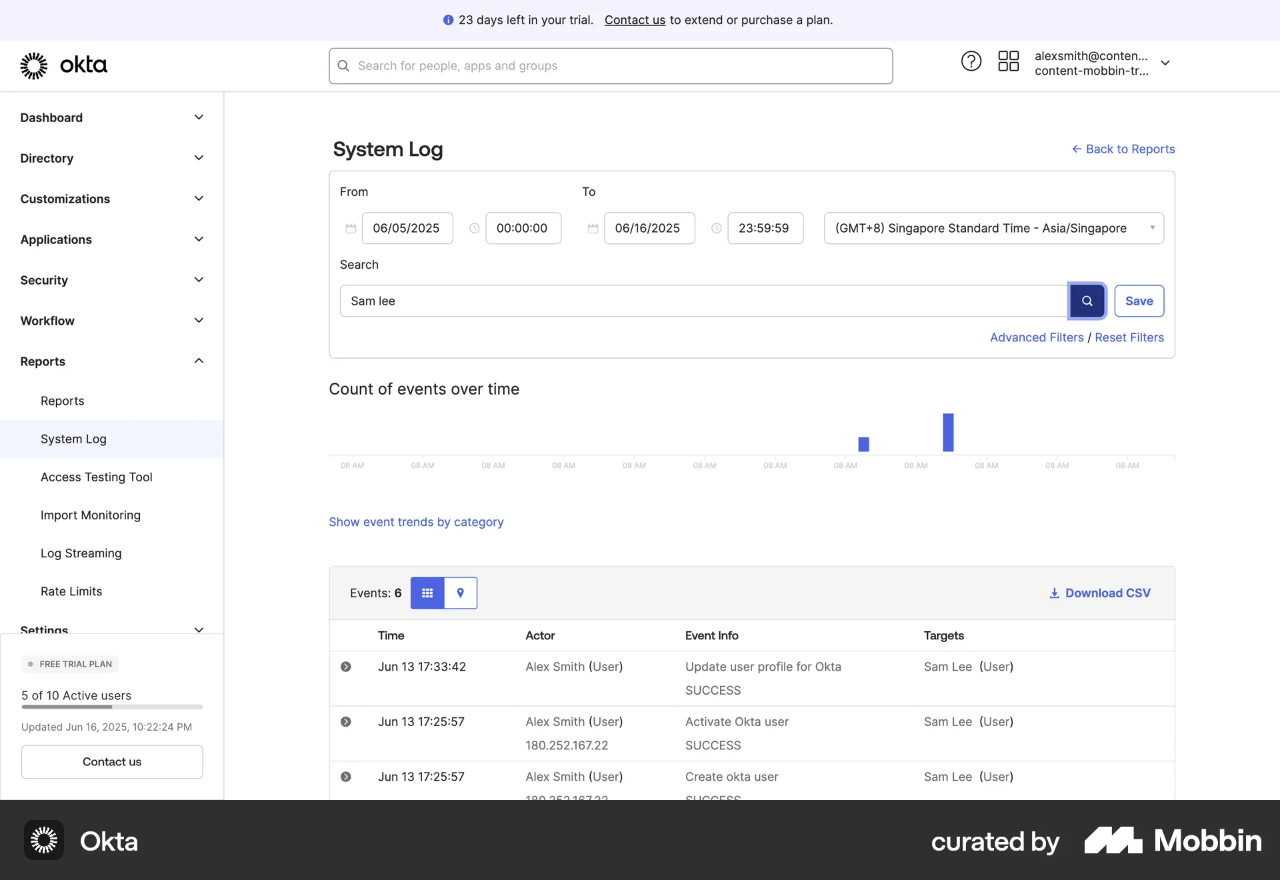Open the apps grid icon near account name
Viewport: 1280px width, 880px height.
pos(1008,61)
